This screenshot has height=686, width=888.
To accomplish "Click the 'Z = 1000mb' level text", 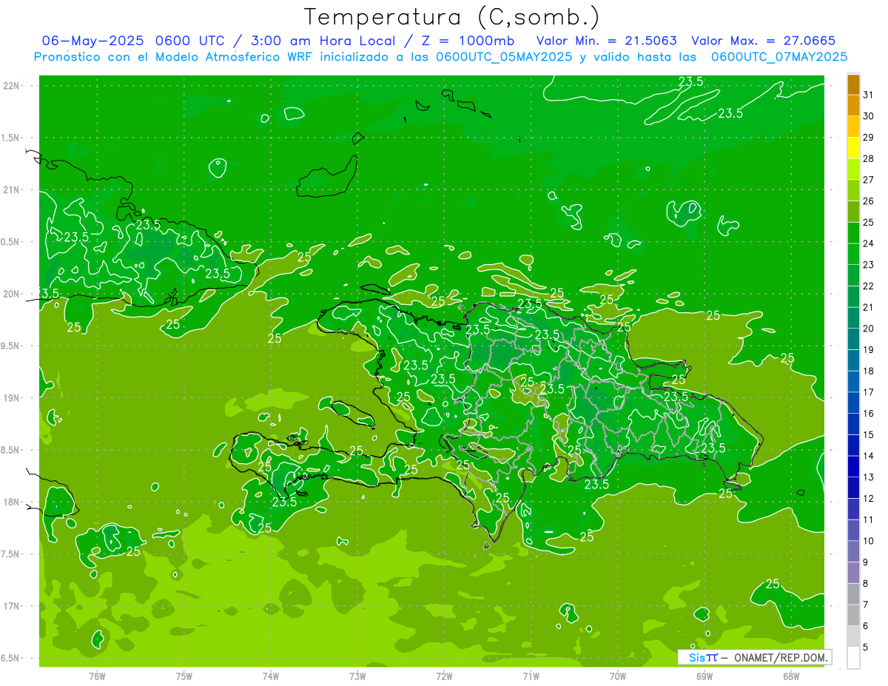I will pyautogui.click(x=469, y=41).
